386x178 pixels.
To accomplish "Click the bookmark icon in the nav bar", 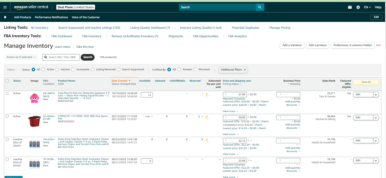I will pos(5,17).
